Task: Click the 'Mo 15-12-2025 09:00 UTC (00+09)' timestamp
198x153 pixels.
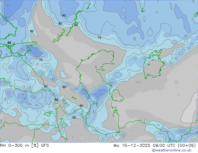Action: click(155, 146)
